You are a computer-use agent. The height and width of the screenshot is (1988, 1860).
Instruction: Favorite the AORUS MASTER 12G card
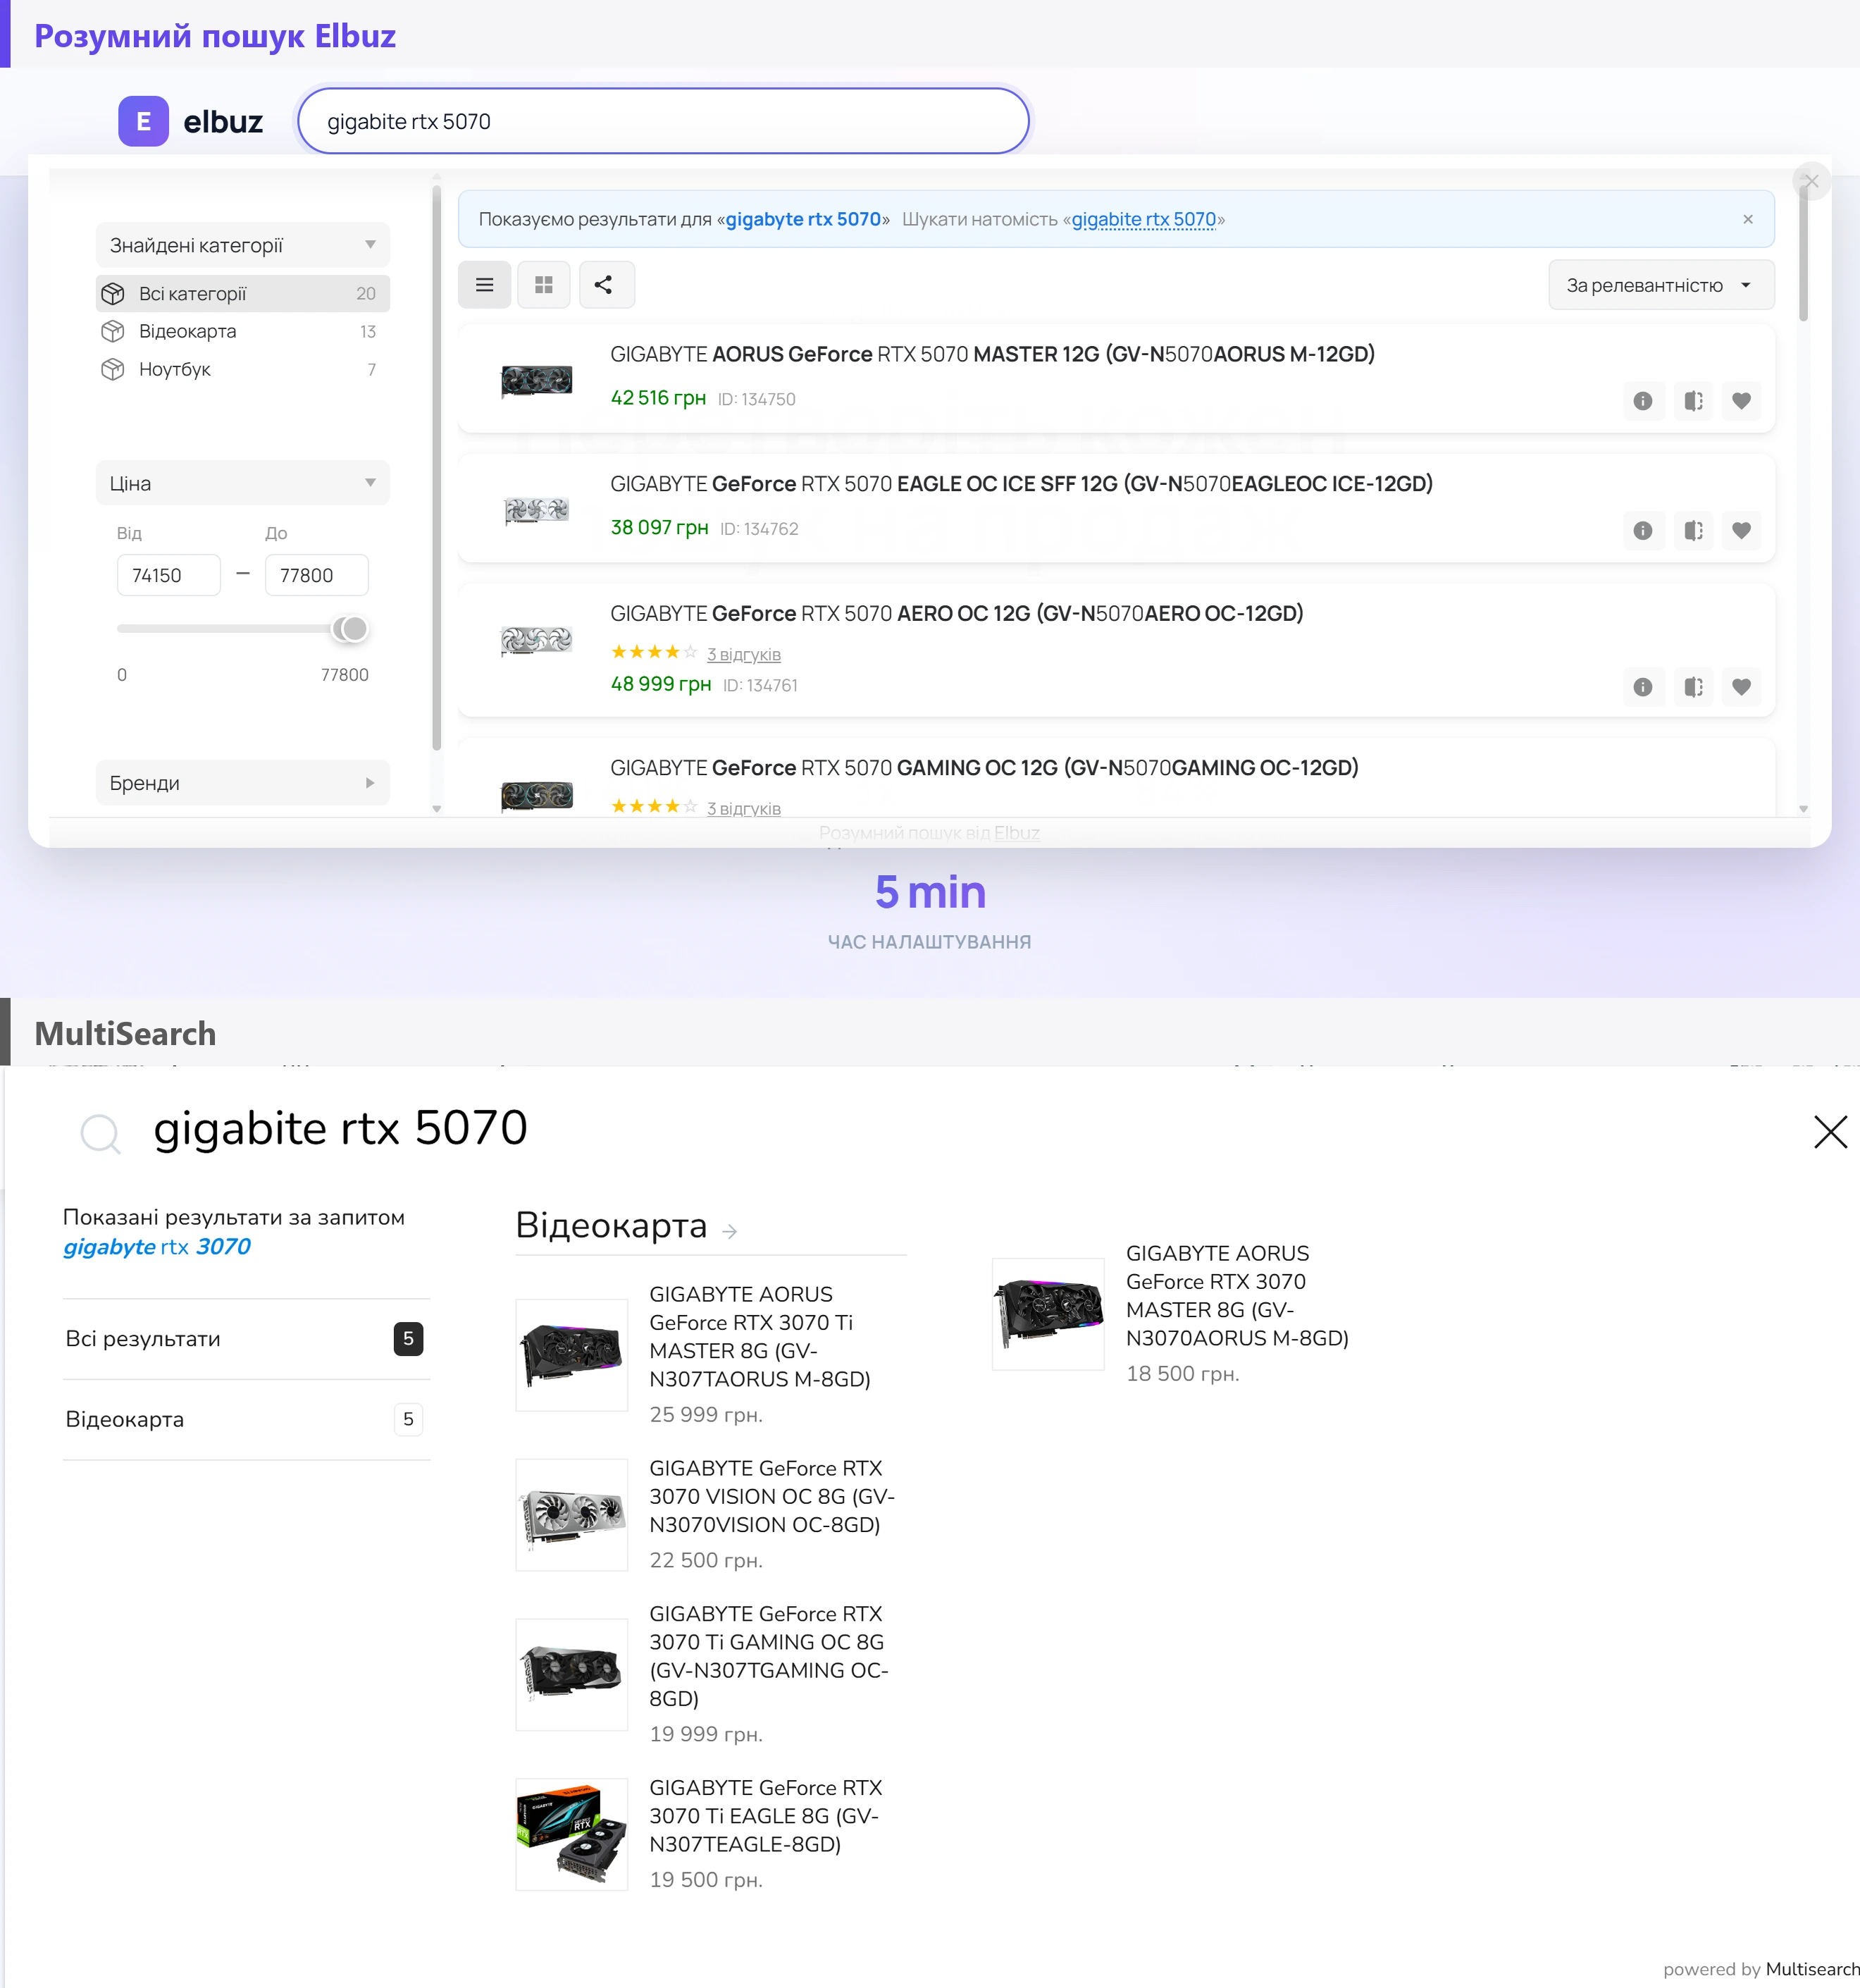pyautogui.click(x=1741, y=401)
